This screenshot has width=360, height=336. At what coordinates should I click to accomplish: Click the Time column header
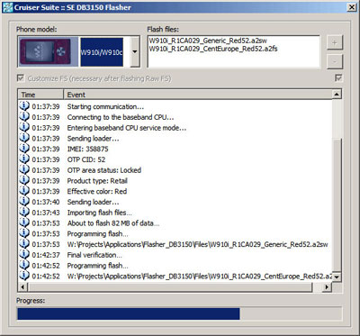pyautogui.click(x=40, y=95)
